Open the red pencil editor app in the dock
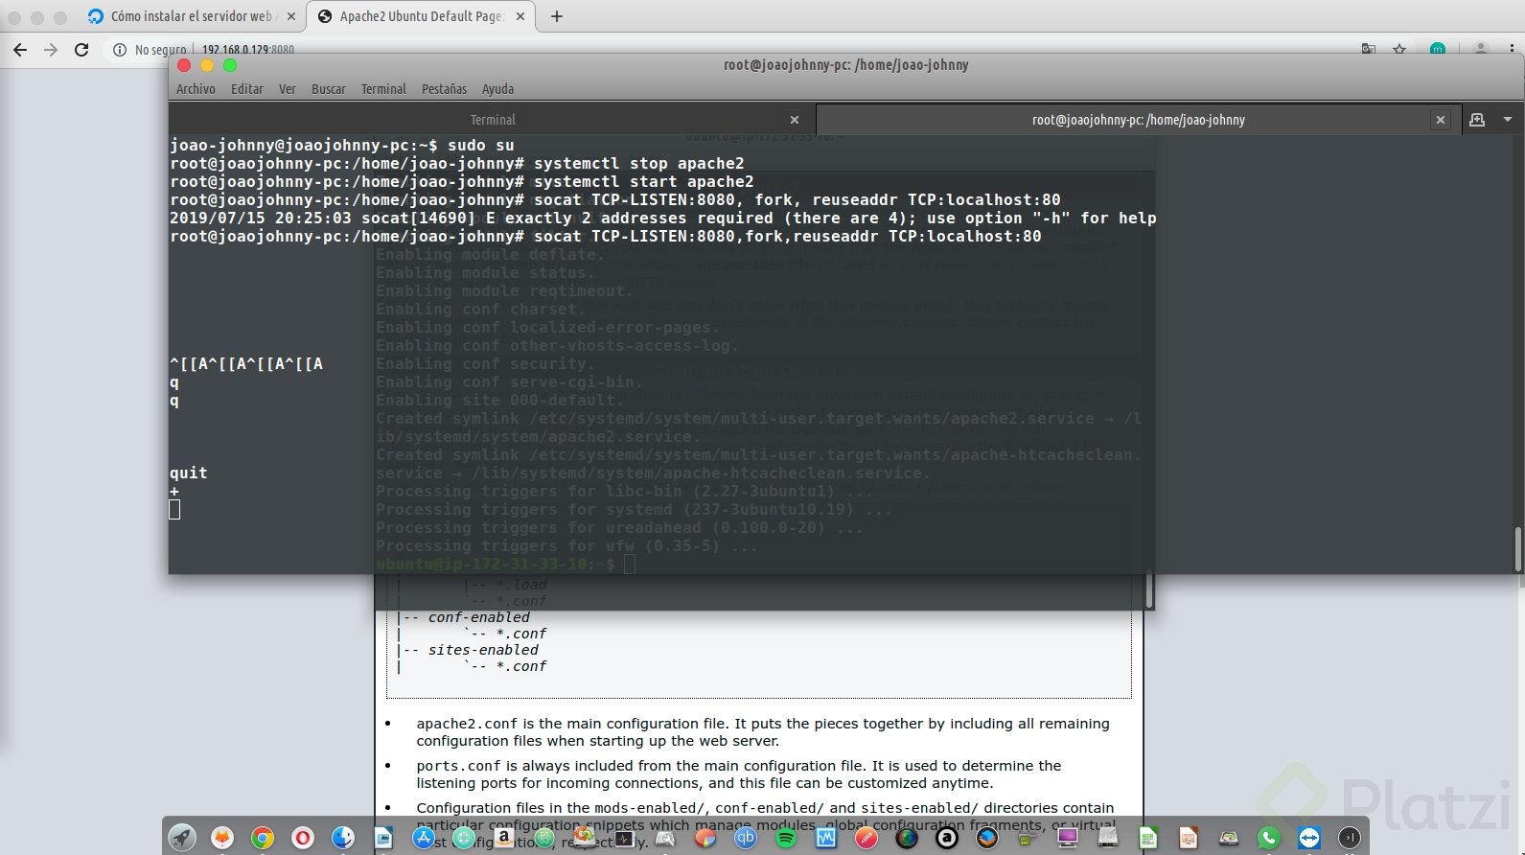The height and width of the screenshot is (855, 1525). [x=866, y=838]
